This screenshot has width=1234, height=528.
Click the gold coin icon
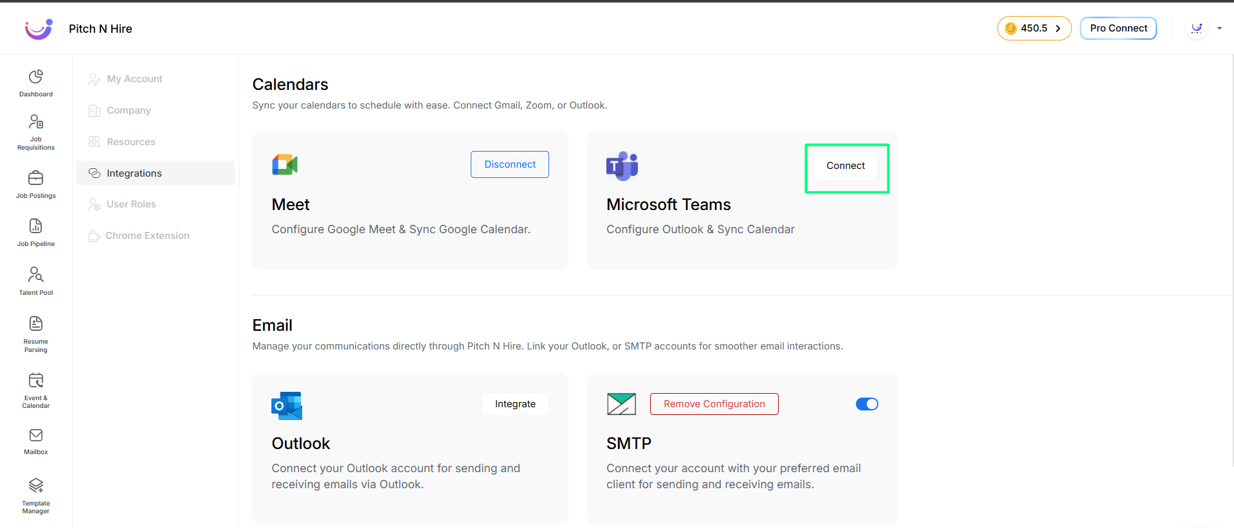click(1011, 28)
